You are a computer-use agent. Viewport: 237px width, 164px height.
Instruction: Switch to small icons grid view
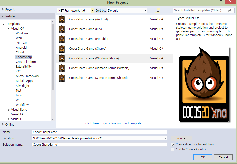(151, 10)
